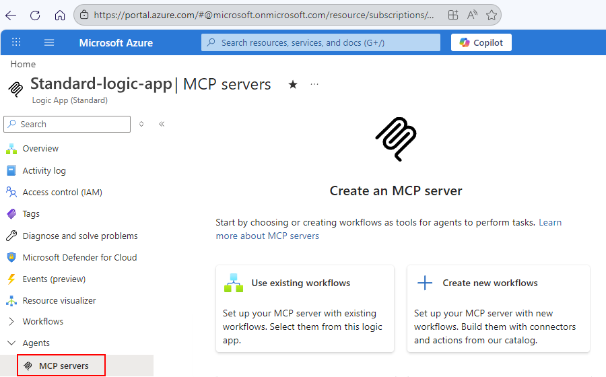Click the plus icon on Create new workflows
Screen dimensions: 606x377
(x=425, y=283)
